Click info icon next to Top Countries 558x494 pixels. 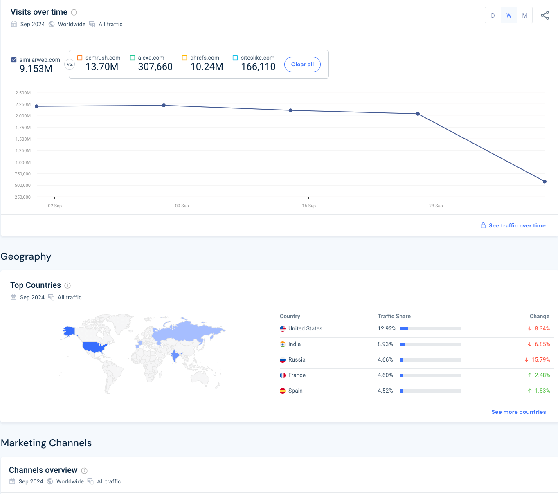(x=67, y=285)
